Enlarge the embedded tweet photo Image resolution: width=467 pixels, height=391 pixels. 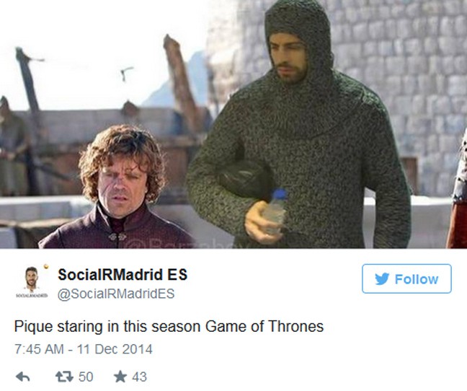coord(233,124)
